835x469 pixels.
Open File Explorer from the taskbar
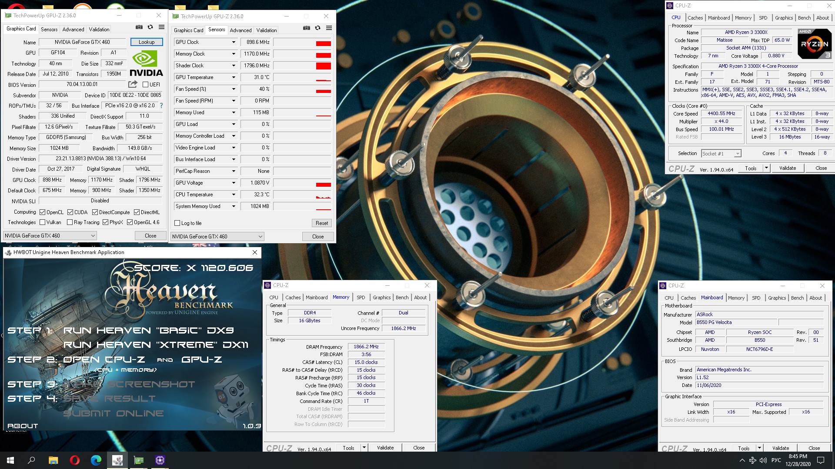[x=53, y=460]
